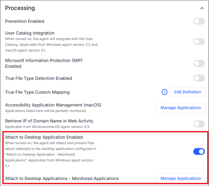
Task: Click Retrieve IP of Domain Name label
Action: (49, 121)
